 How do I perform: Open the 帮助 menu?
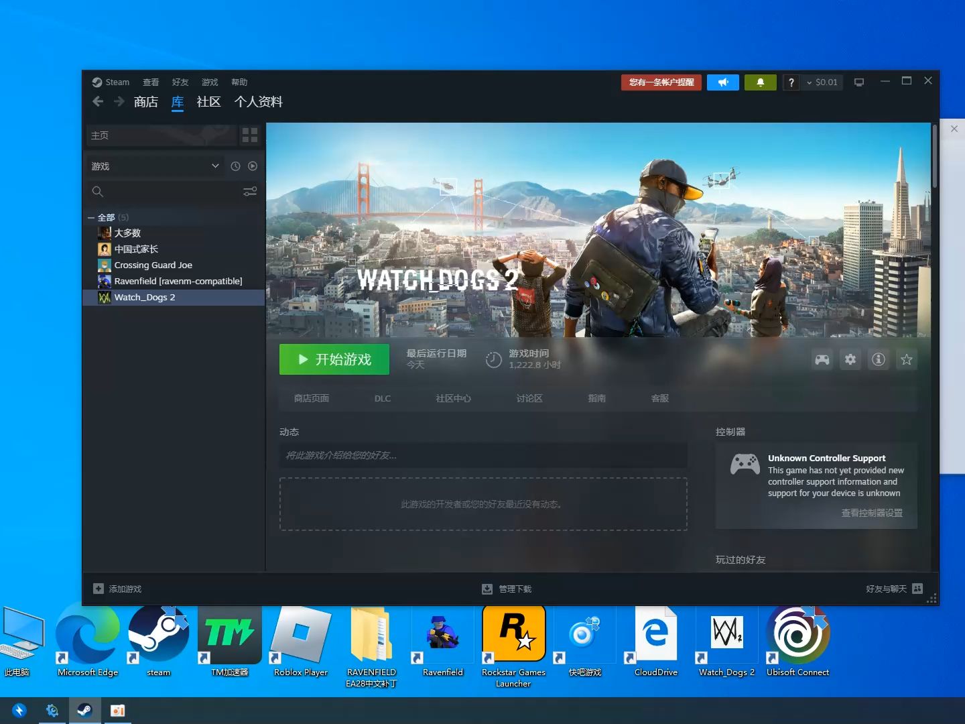pyautogui.click(x=239, y=82)
